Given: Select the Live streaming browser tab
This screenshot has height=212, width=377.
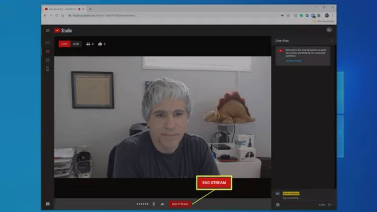Looking at the screenshot, I should [x=63, y=9].
